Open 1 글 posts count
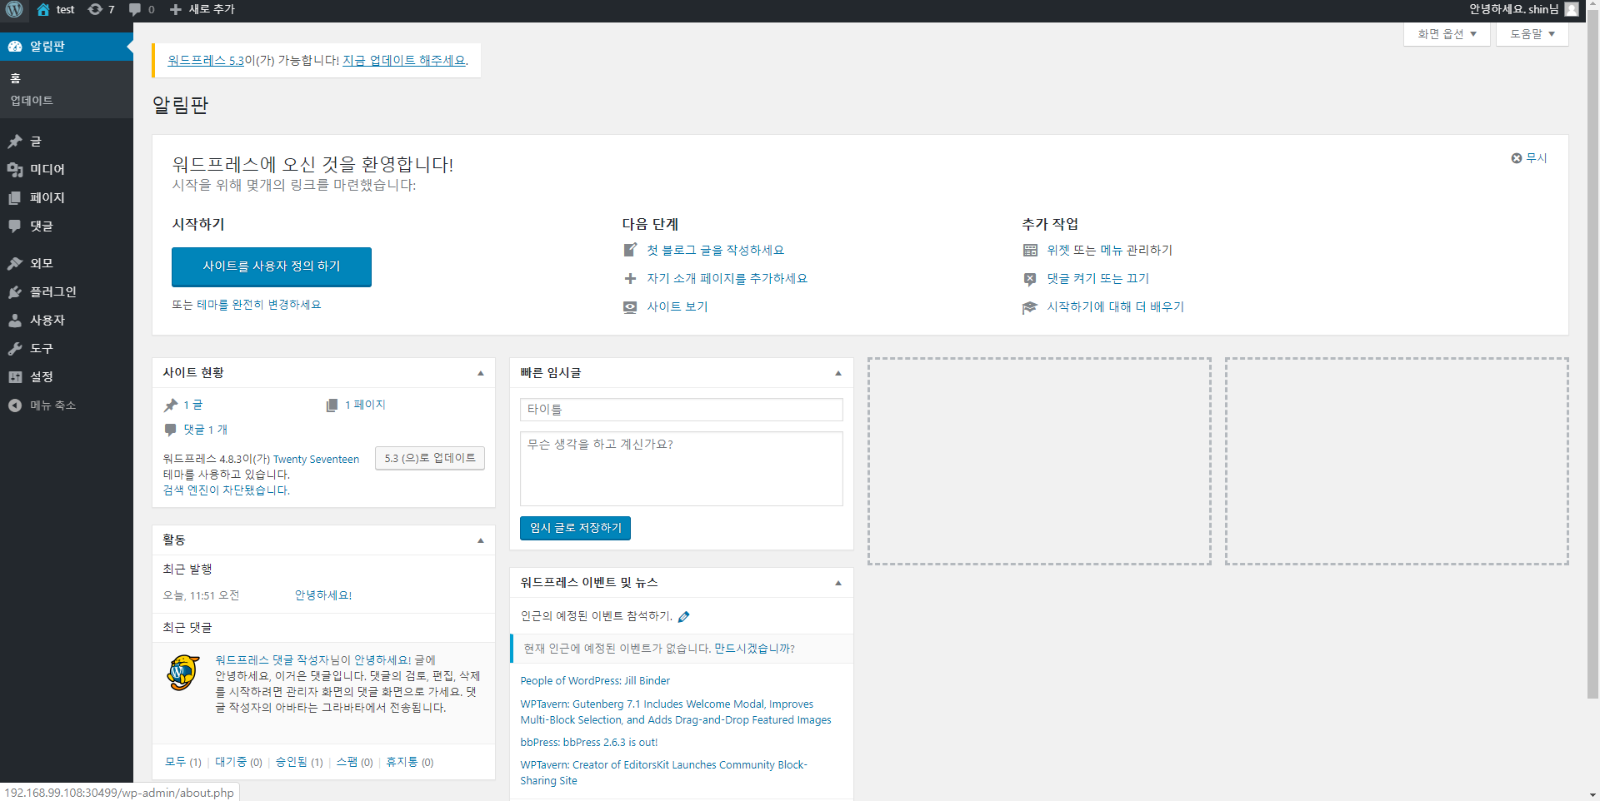Viewport: 1600px width, 801px height. pos(192,405)
